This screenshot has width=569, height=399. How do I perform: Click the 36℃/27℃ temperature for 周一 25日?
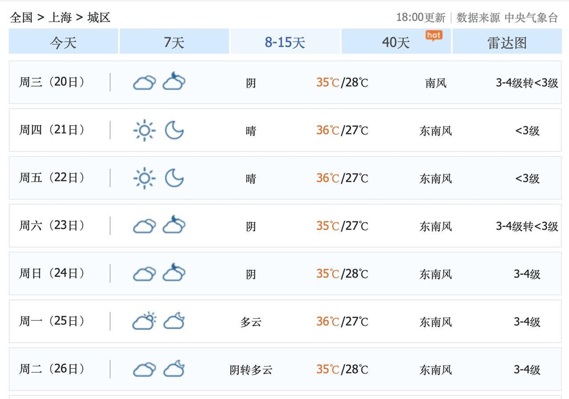tap(342, 321)
